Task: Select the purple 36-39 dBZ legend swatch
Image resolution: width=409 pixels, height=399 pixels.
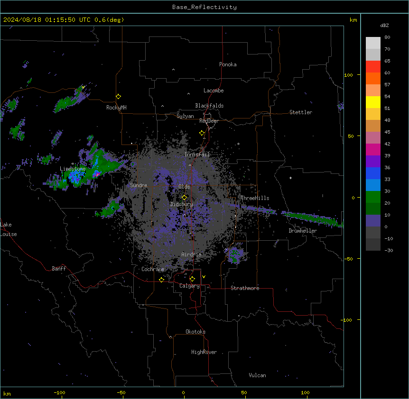Action: [x=373, y=161]
